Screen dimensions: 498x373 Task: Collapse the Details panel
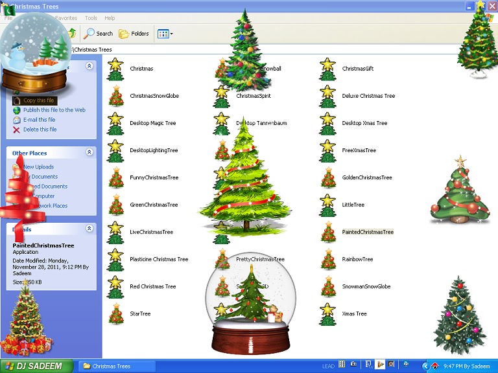(x=89, y=228)
